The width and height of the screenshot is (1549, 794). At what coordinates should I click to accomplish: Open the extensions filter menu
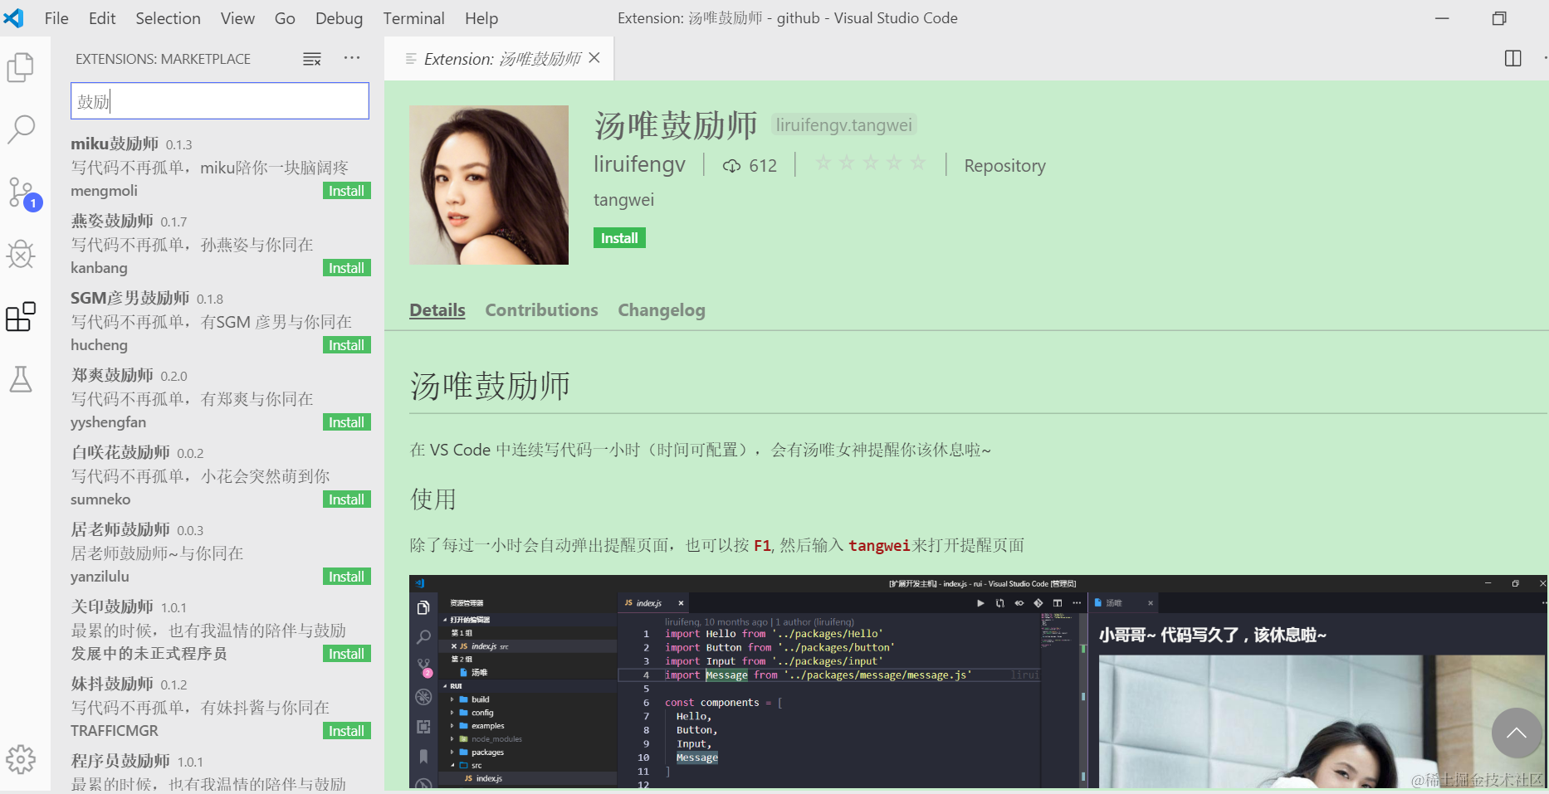(311, 58)
